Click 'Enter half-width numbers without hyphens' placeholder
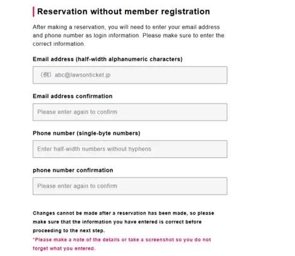295x256 pixels. (94, 149)
